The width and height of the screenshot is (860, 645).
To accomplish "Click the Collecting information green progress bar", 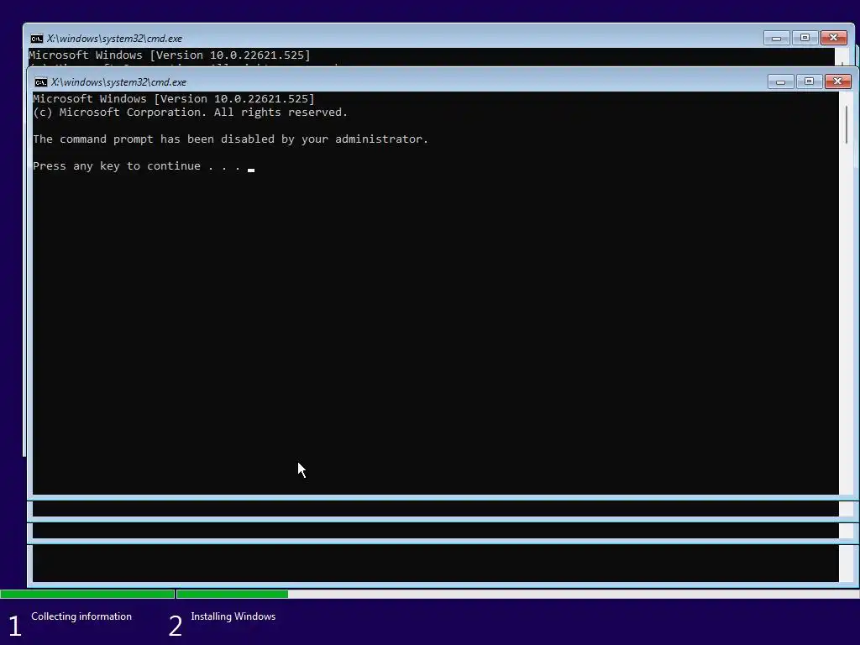I will click(x=87, y=594).
